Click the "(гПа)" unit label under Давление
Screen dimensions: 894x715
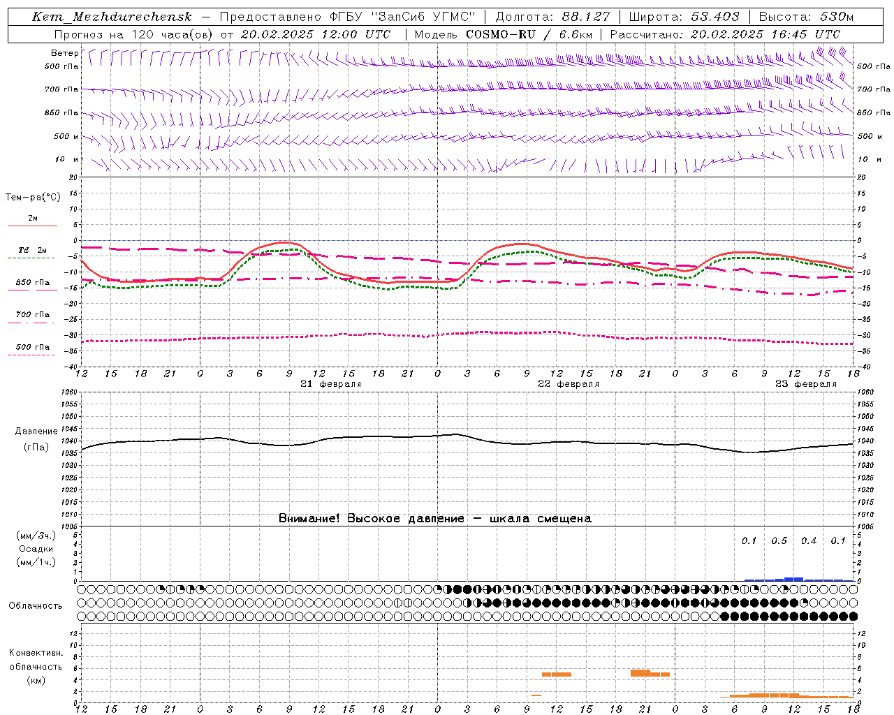(x=36, y=447)
